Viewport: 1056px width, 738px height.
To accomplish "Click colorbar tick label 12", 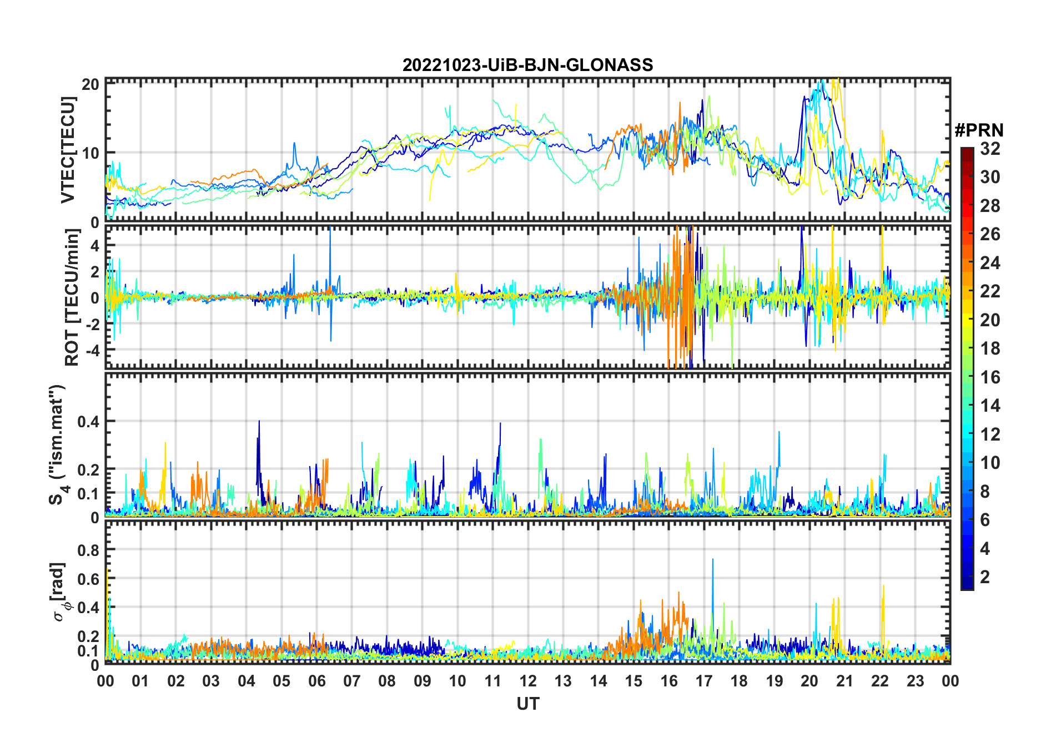I will 990,434.
